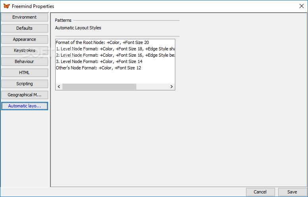Open the Environment properties tab
The height and width of the screenshot is (197, 308).
(x=25, y=17)
